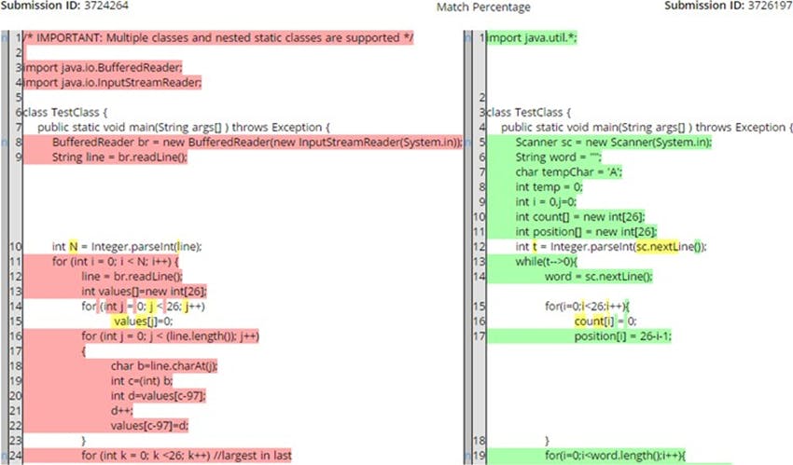Click the 'Submission ID: 3724264' heading
793x465 pixels.
pyautogui.click(x=64, y=7)
